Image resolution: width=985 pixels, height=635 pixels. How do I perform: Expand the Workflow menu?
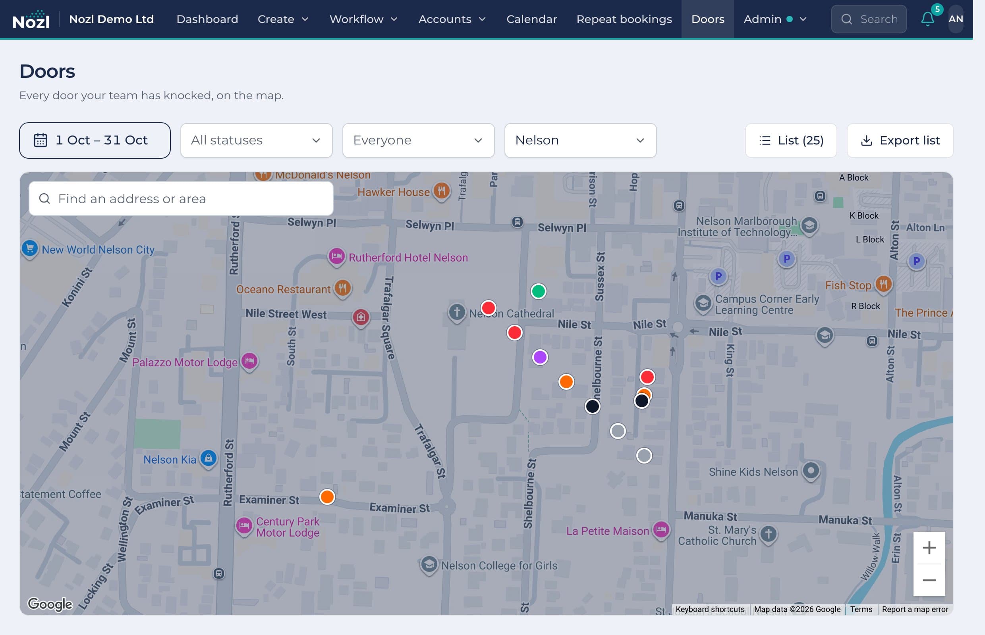(363, 19)
